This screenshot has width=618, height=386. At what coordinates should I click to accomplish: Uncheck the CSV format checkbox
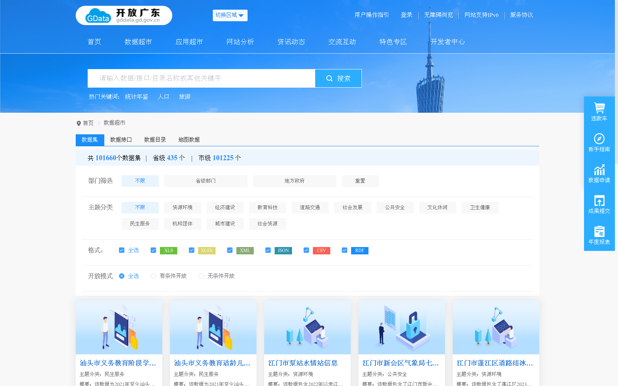(x=306, y=250)
